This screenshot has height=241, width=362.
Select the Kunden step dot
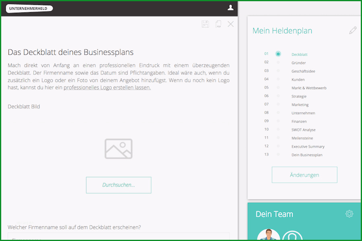(278, 79)
